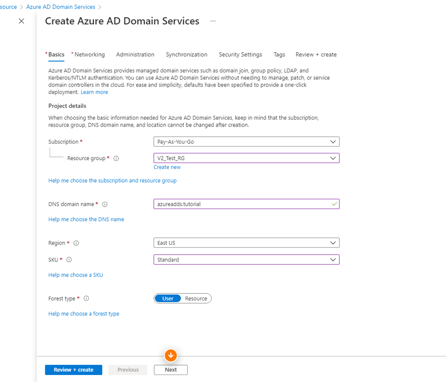The width and height of the screenshot is (446, 382).
Task: Show info tooltip for SKU
Action: (x=69, y=259)
